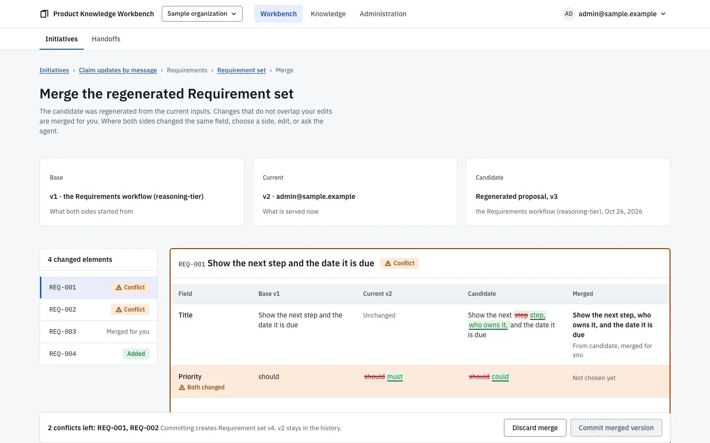Click the Base card 'v1 · the Requirements workflow' text
The width and height of the screenshot is (710, 443).
tap(127, 196)
